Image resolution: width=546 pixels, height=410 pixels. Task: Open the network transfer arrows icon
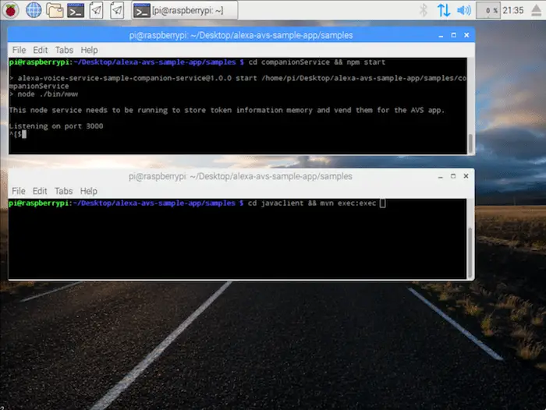tap(444, 10)
